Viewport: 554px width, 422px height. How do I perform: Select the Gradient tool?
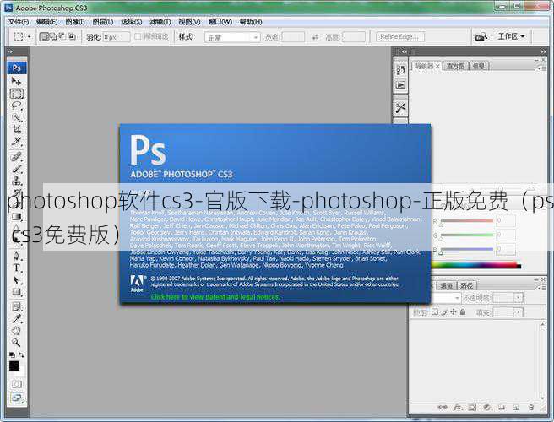tap(16, 216)
